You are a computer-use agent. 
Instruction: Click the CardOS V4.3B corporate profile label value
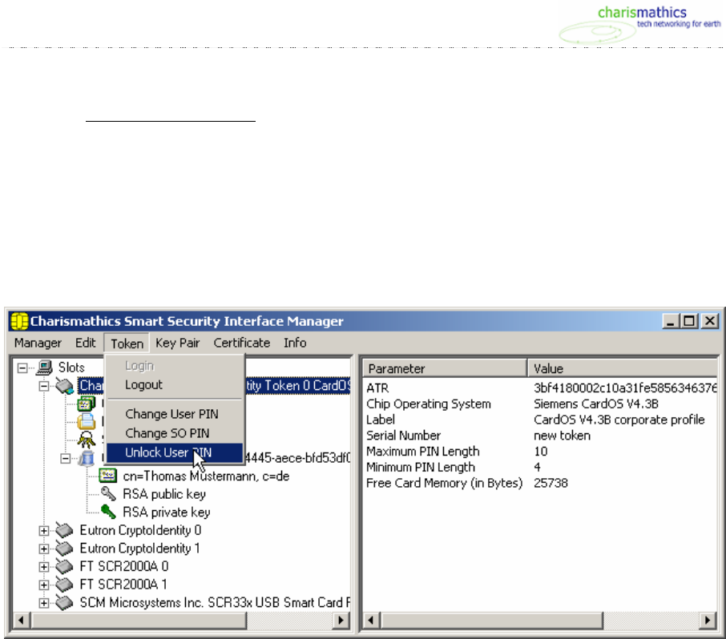click(x=619, y=420)
